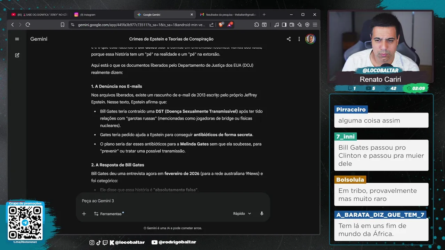
Task: Start a new chat with the compose icon
Action: coord(17,55)
